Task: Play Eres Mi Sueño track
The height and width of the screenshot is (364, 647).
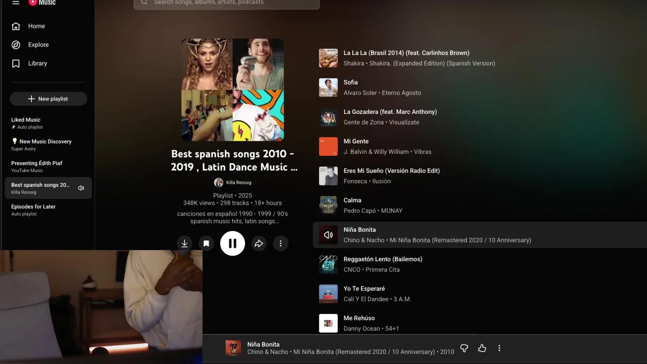Action: pyautogui.click(x=392, y=171)
